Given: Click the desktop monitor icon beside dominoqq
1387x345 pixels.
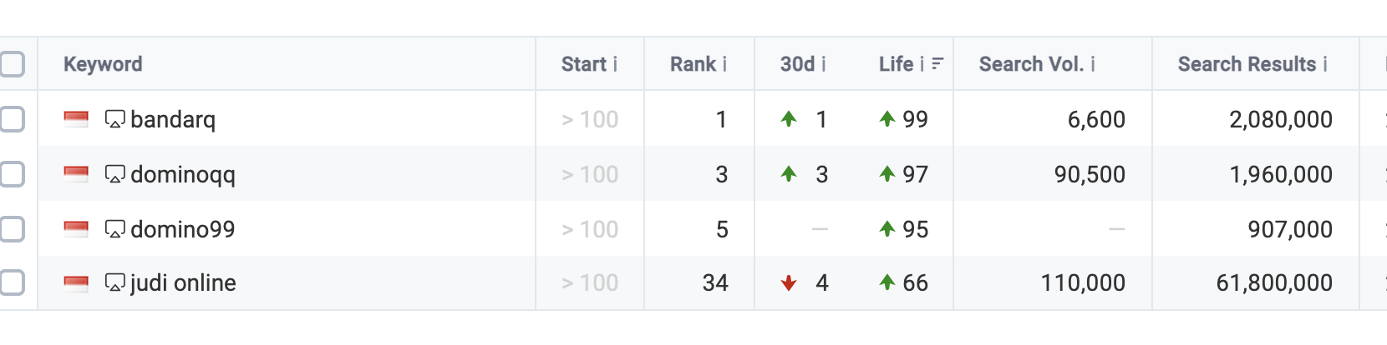Looking at the screenshot, I should click(114, 174).
